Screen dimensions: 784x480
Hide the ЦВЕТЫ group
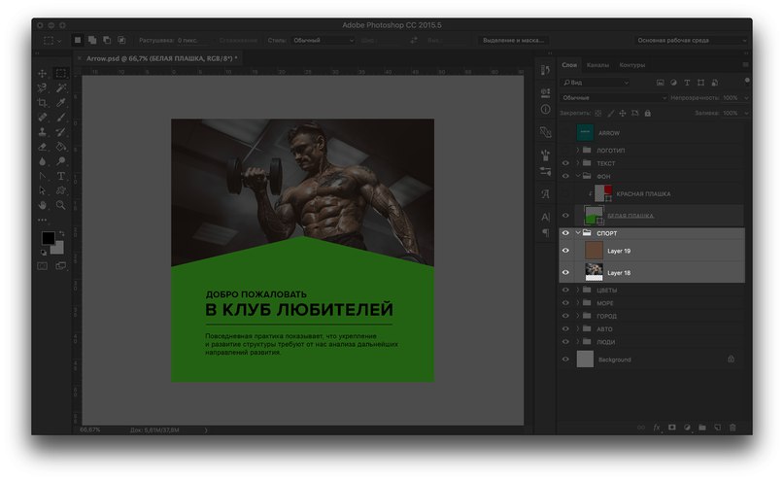565,290
